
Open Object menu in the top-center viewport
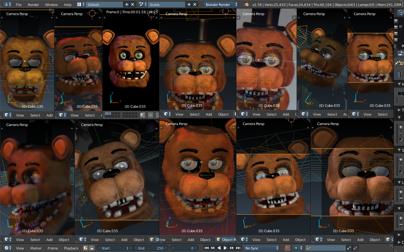click(x=223, y=114)
